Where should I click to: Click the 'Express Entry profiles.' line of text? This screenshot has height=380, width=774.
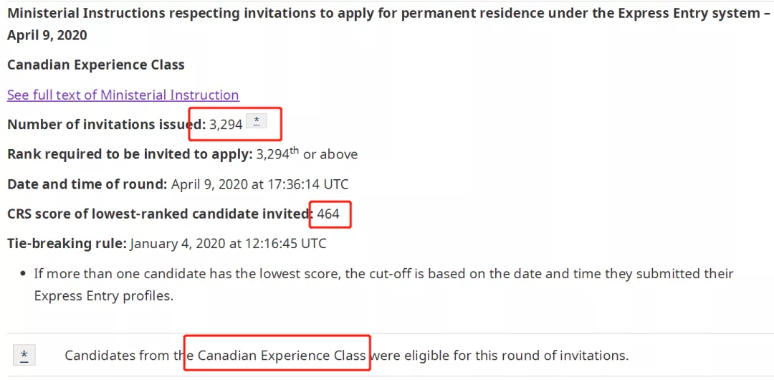[104, 297]
